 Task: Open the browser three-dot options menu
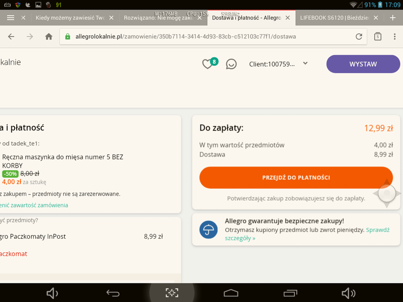click(x=395, y=36)
